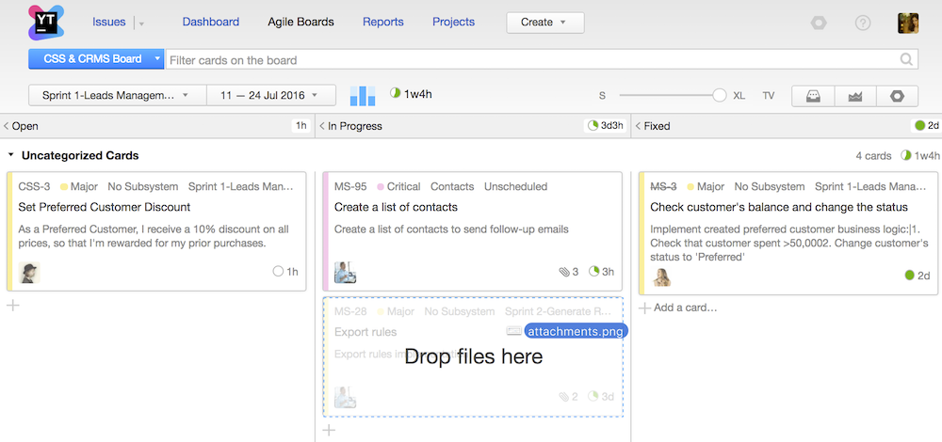Click the help question mark icon
942x442 pixels.
pos(863,24)
